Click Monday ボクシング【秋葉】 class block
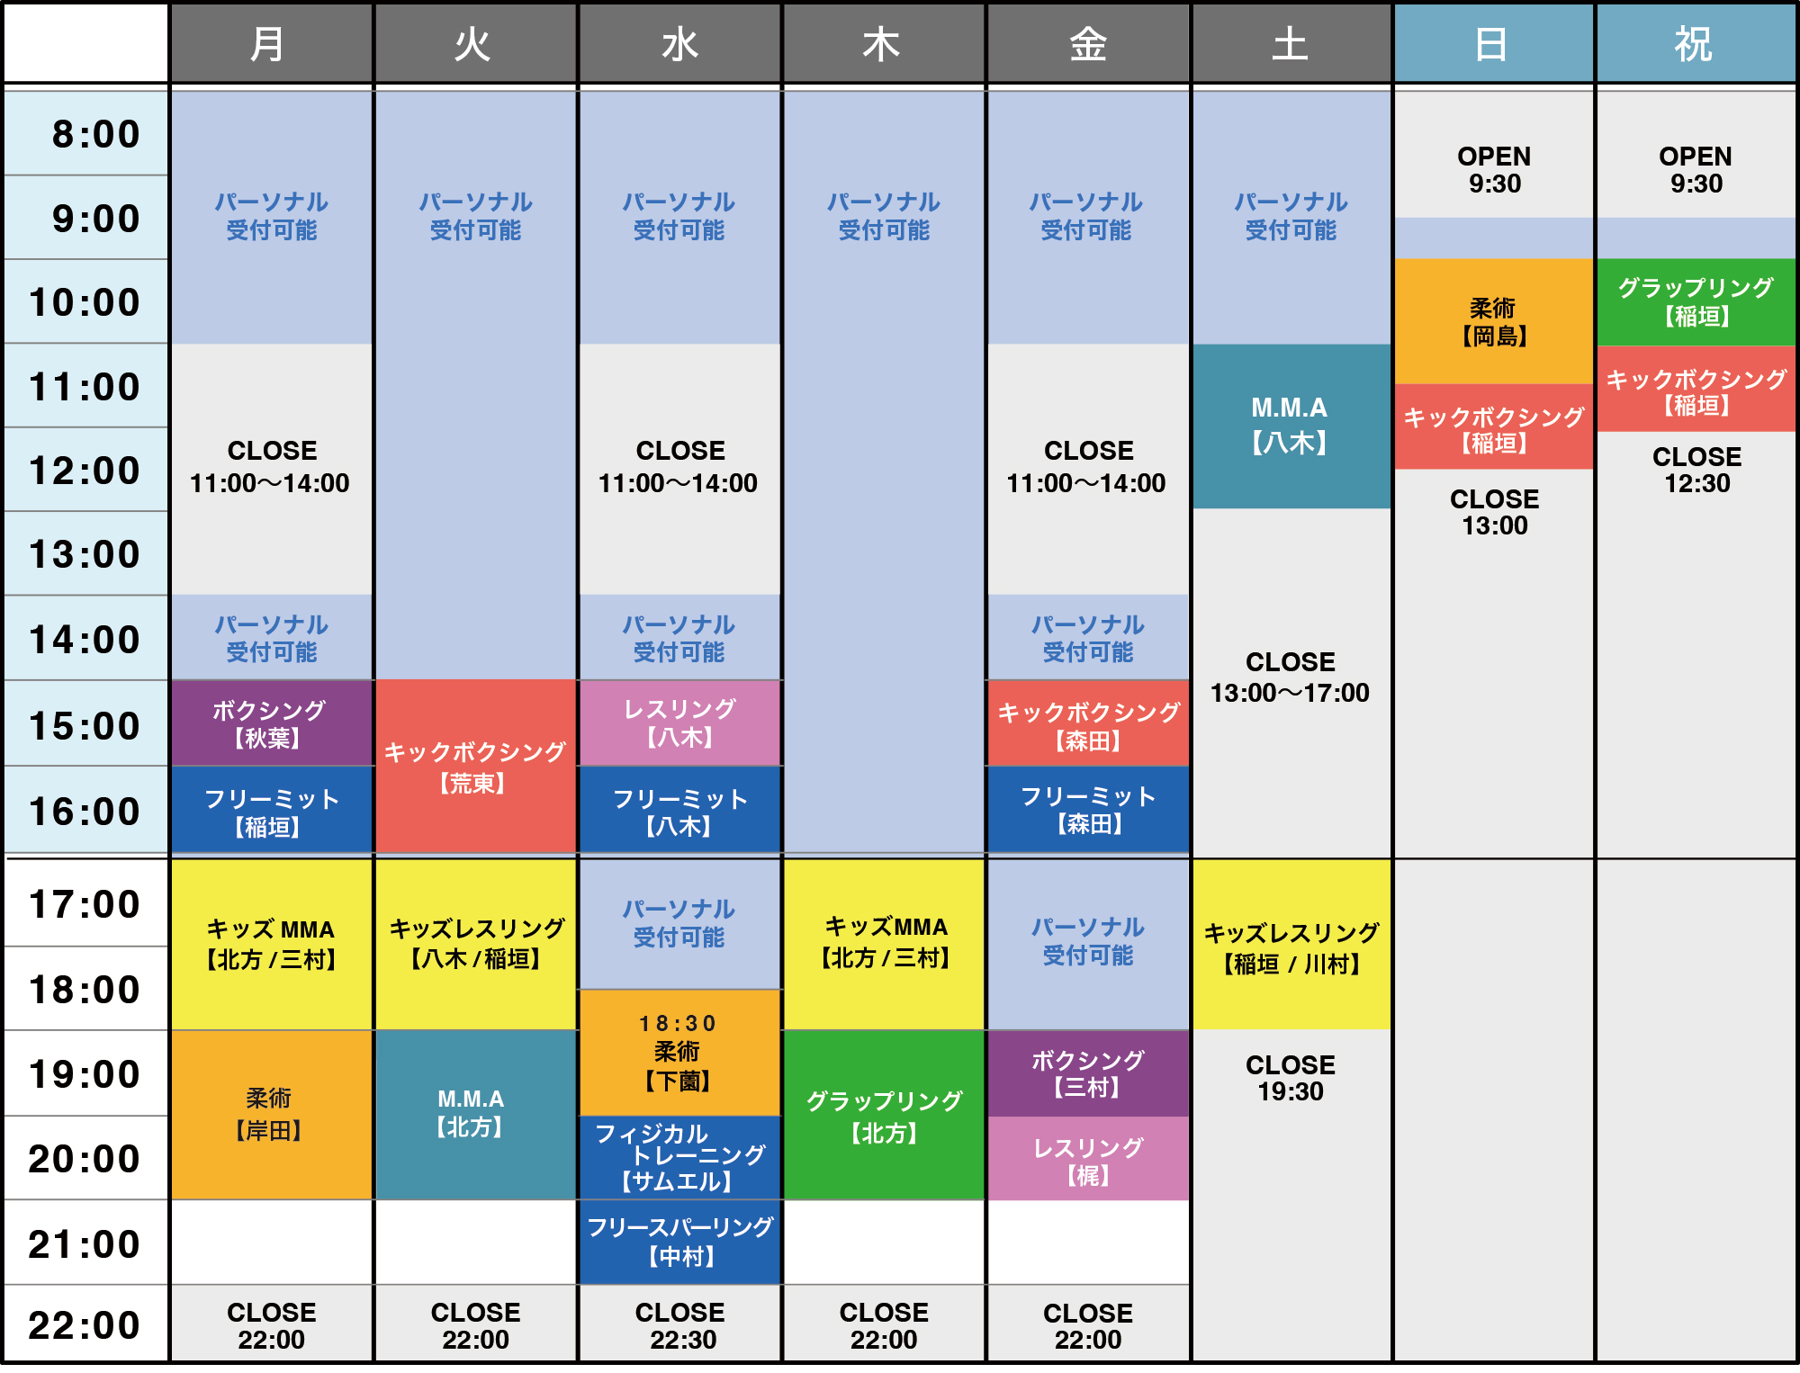This screenshot has height=1373, width=1800. 270,723
